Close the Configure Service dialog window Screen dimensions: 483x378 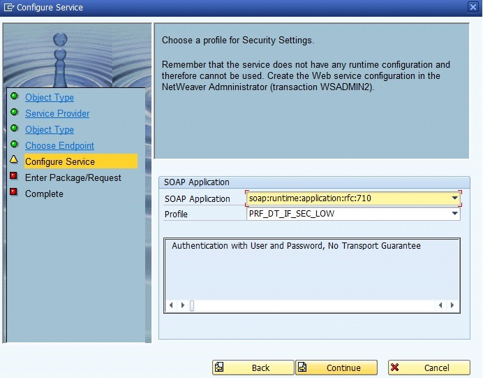(x=473, y=7)
